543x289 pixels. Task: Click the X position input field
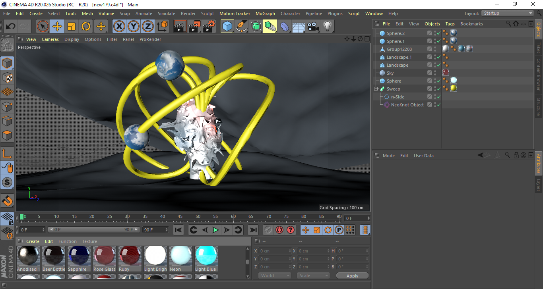coord(275,251)
